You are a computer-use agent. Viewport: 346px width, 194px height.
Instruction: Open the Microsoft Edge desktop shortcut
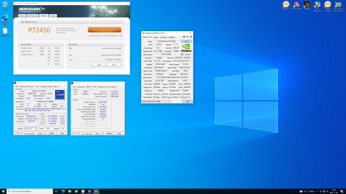5,20
